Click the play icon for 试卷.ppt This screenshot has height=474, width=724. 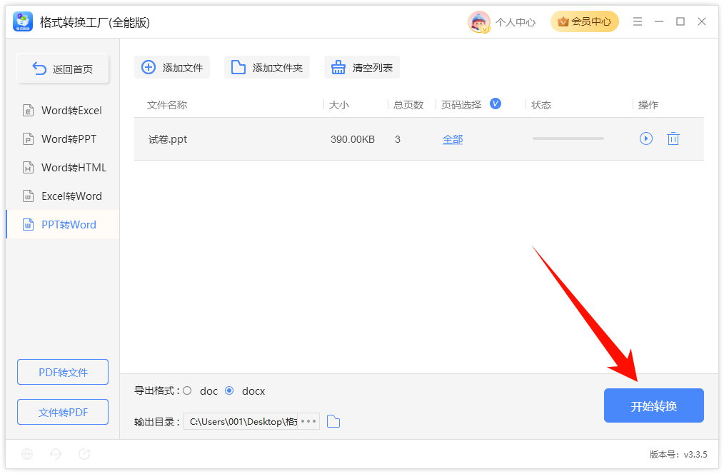click(645, 138)
